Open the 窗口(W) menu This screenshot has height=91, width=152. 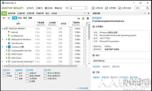[48, 8]
